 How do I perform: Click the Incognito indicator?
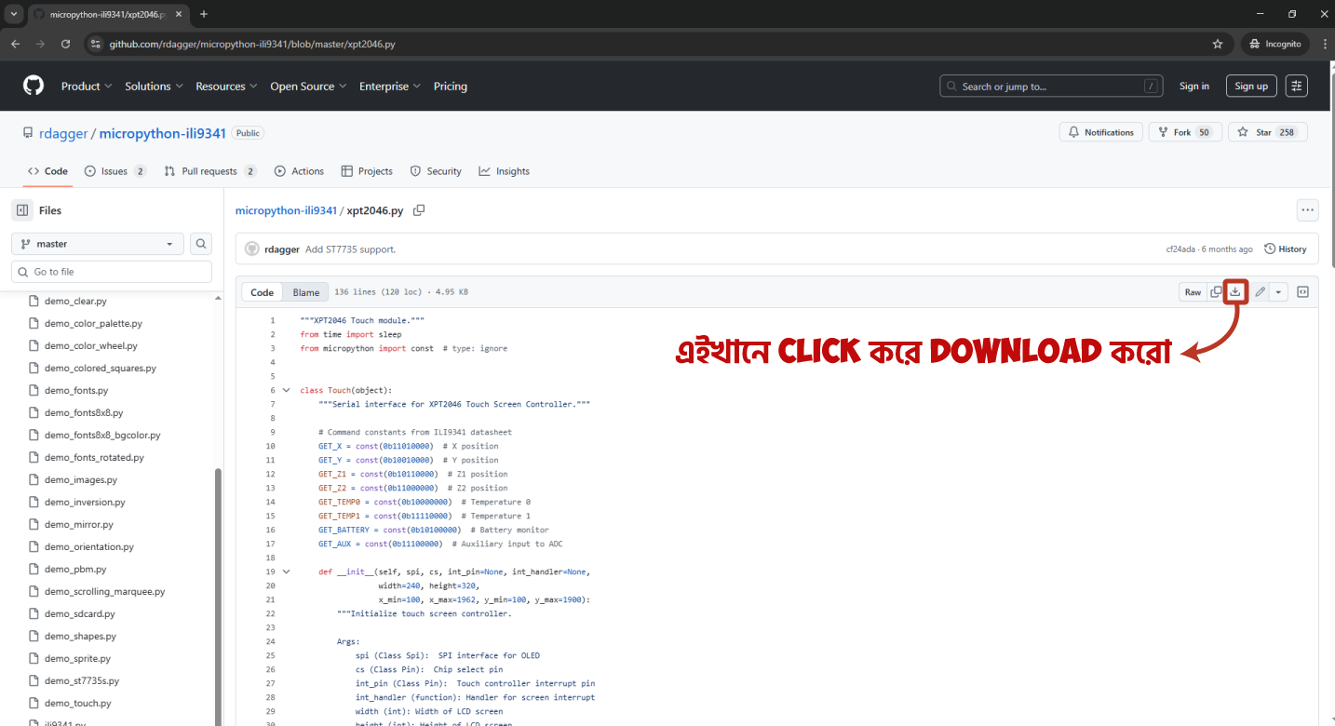click(1275, 44)
